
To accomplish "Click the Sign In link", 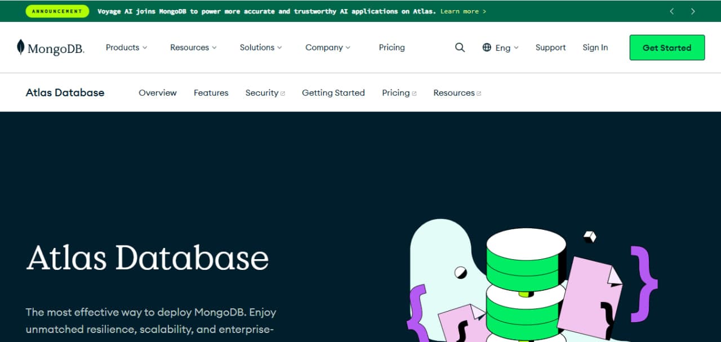I will pyautogui.click(x=595, y=47).
